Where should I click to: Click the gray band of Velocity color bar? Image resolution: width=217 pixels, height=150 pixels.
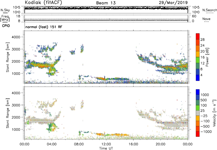click(x=198, y=113)
